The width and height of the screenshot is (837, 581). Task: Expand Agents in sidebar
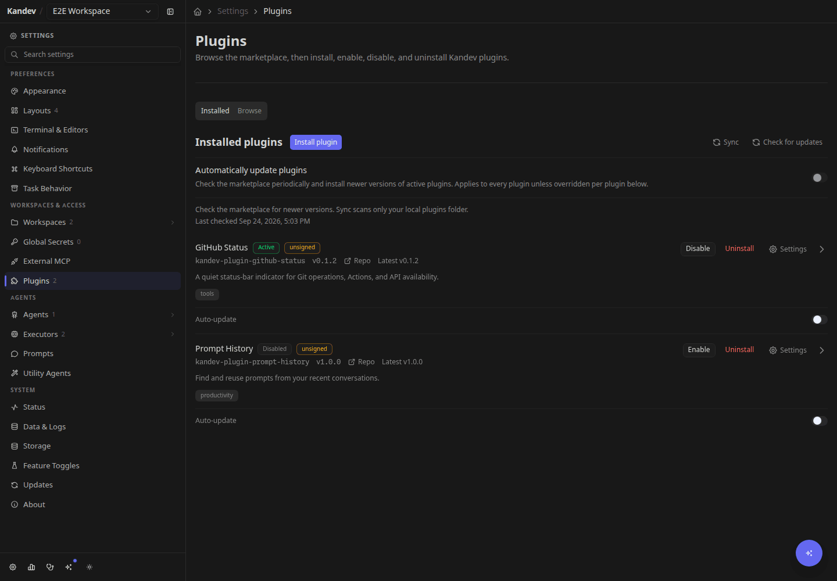point(173,315)
